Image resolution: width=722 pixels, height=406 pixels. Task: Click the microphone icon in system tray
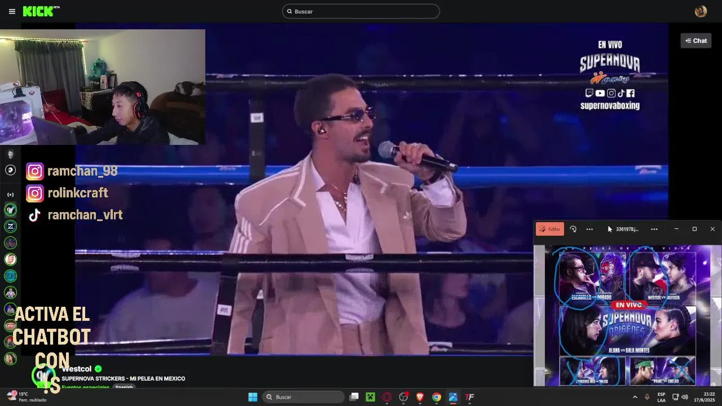click(x=647, y=397)
